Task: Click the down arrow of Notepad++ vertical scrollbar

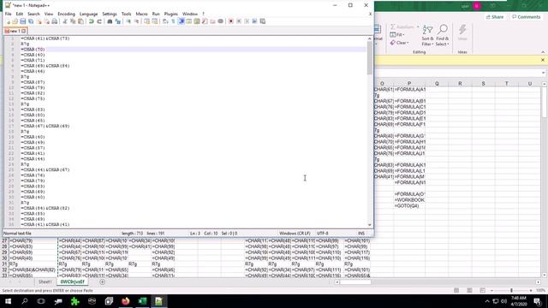Action: coord(370,225)
